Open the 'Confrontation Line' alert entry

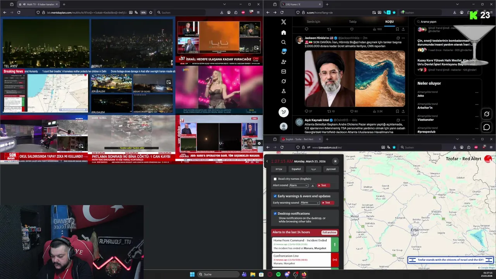[305, 260]
